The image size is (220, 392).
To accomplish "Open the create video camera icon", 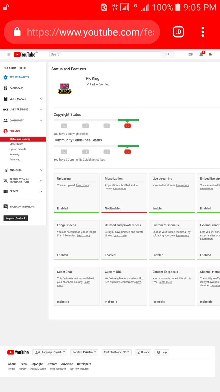I will coord(191,54).
